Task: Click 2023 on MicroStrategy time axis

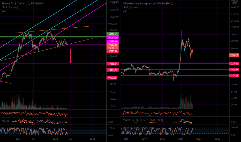Action: tap(199, 139)
